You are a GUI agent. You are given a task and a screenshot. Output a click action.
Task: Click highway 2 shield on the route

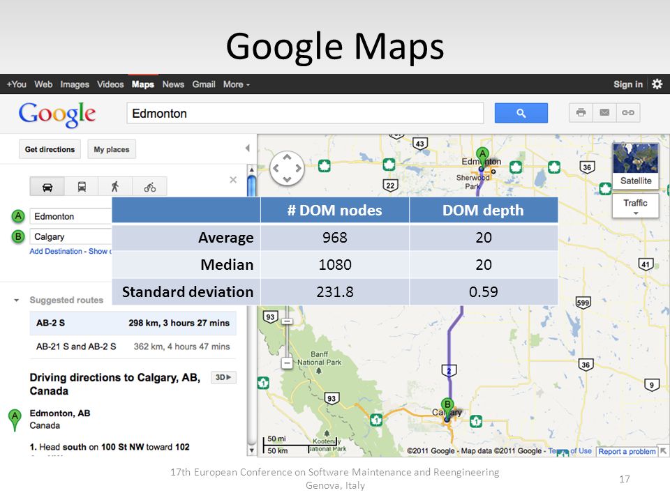pyautogui.click(x=449, y=370)
